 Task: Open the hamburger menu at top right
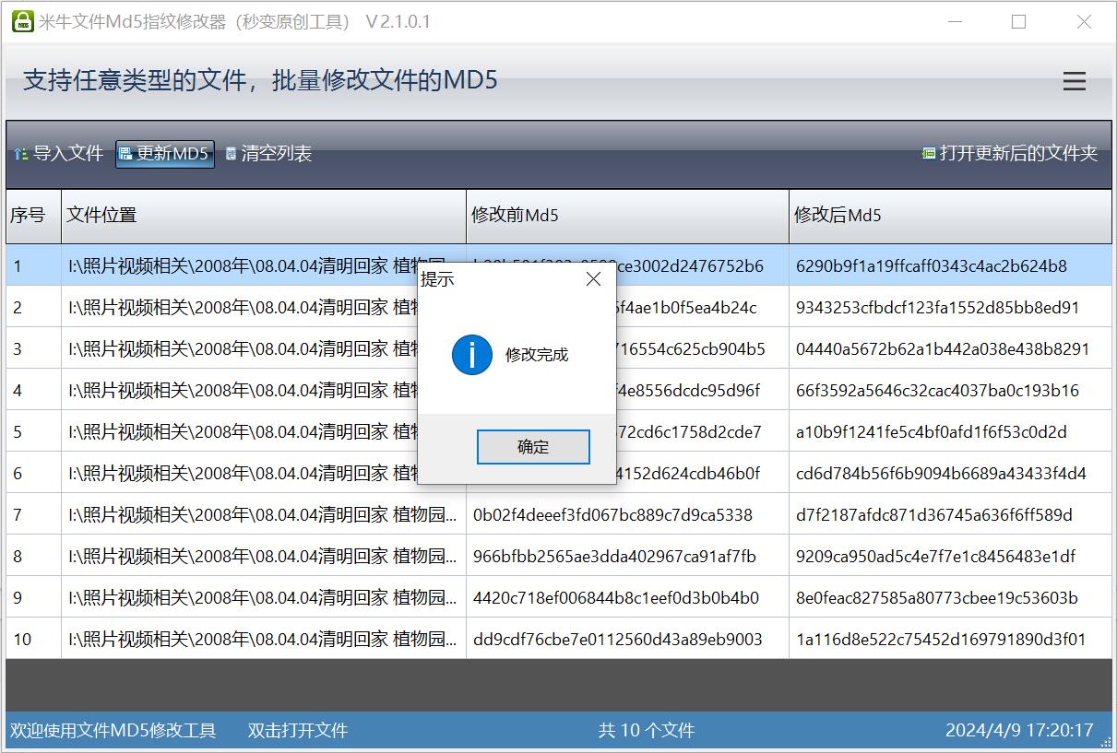point(1074,81)
